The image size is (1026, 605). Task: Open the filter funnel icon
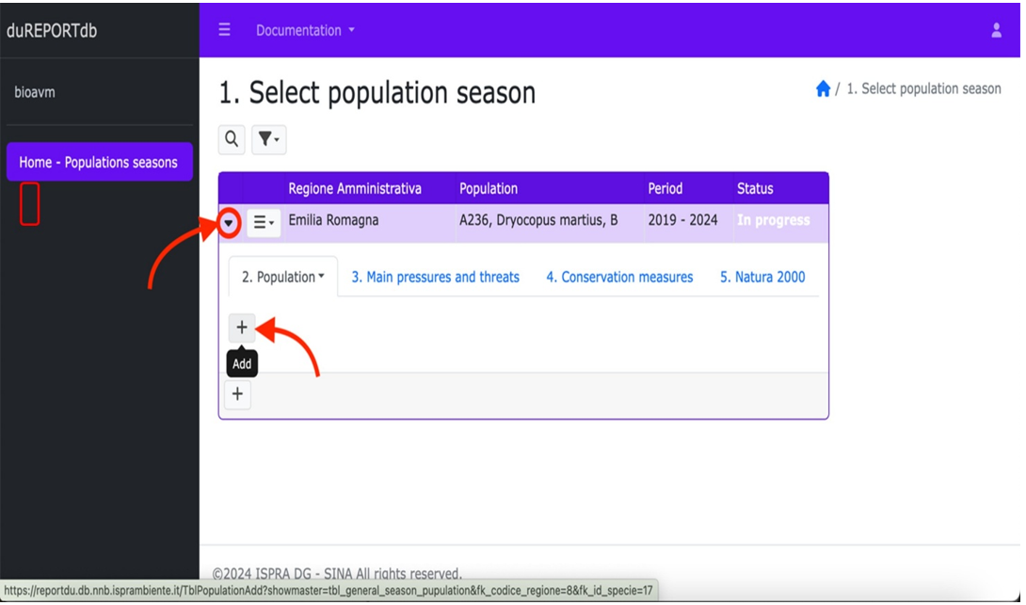[265, 139]
